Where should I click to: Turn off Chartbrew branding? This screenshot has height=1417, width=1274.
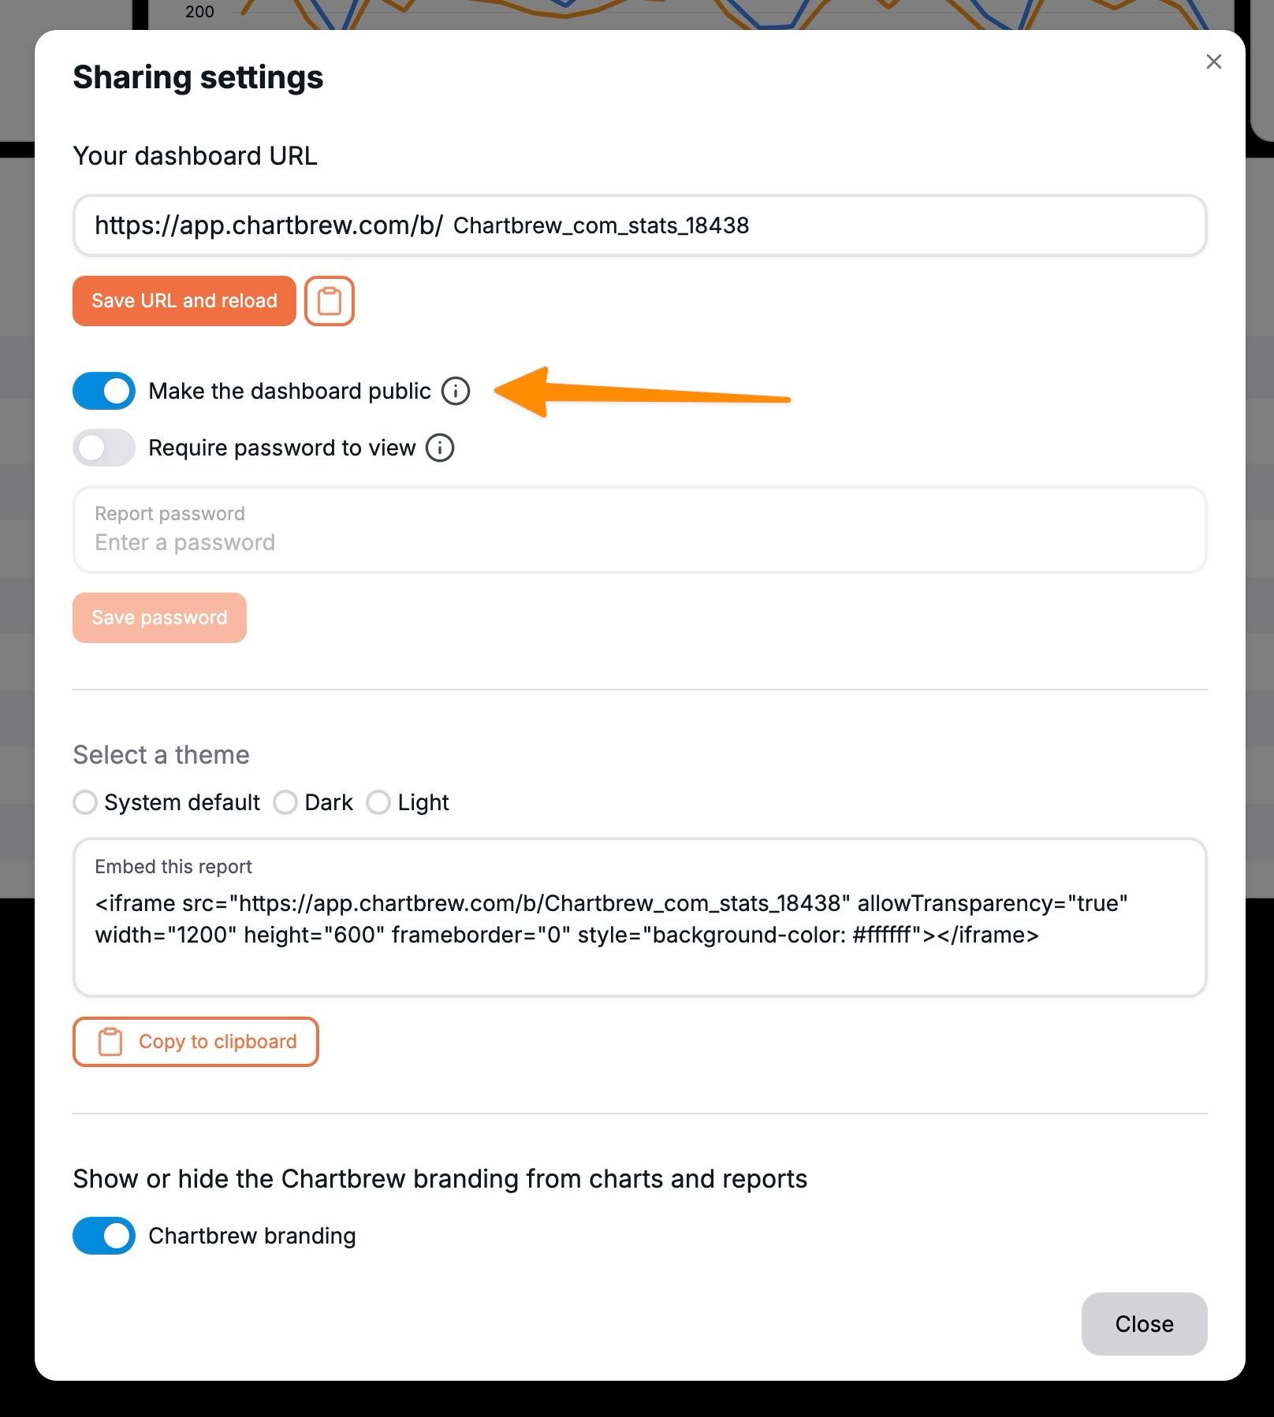click(103, 1236)
